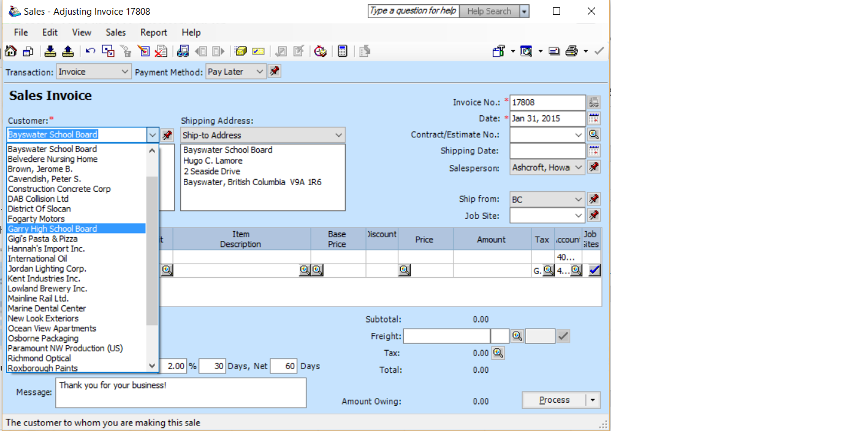This screenshot has height=431, width=855.
Task: Expand the Job Site dropdown
Action: coord(579,216)
